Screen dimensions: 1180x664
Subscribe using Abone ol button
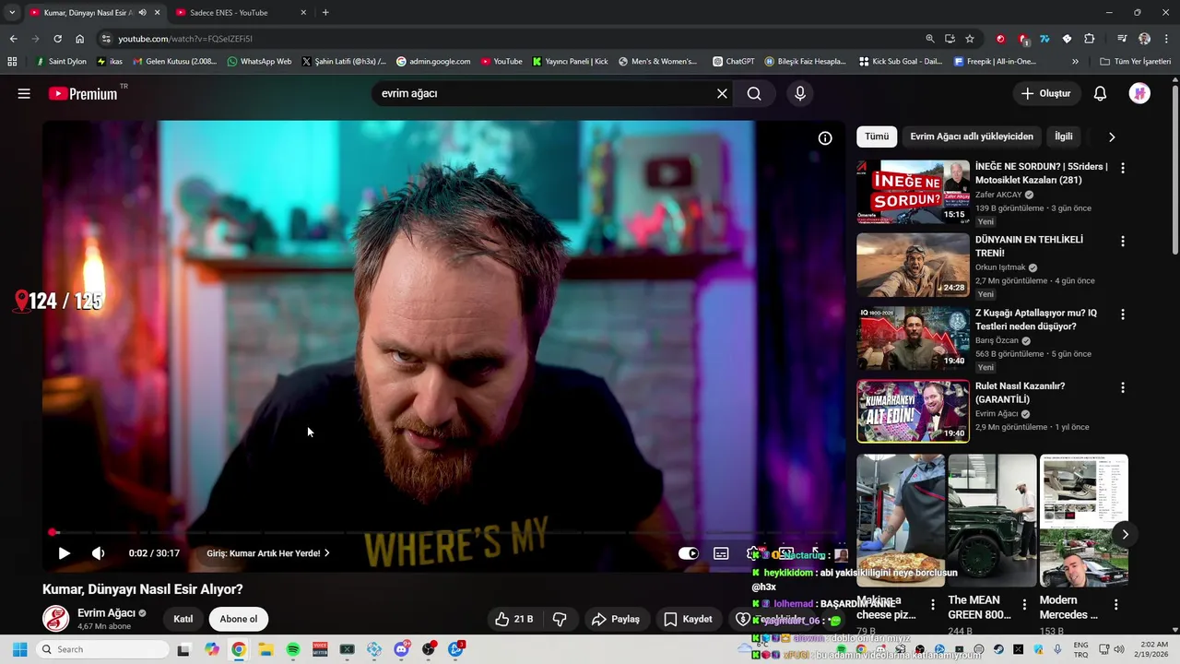click(238, 619)
